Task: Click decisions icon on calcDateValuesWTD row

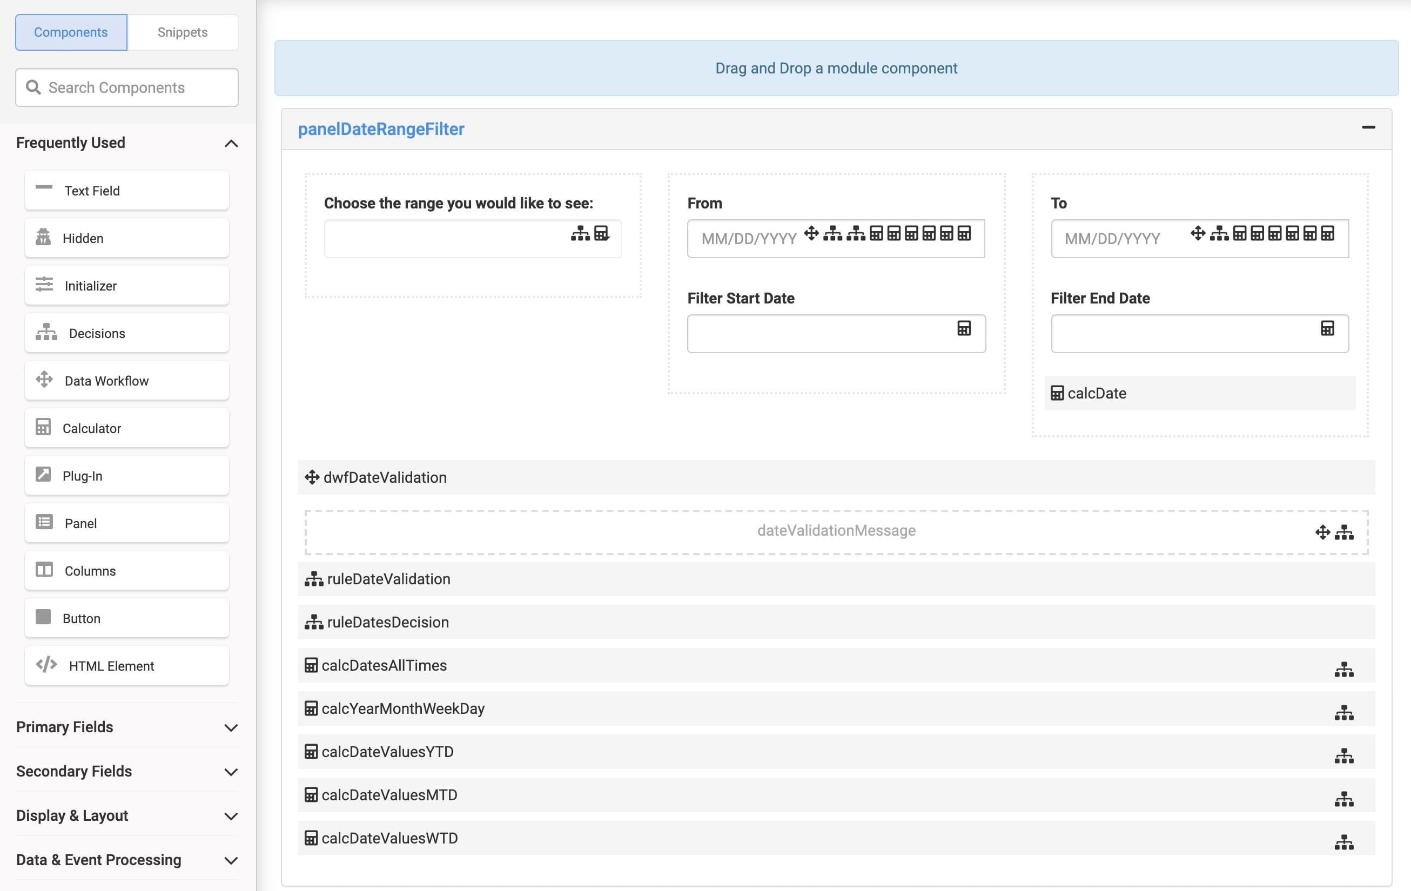Action: pyautogui.click(x=1344, y=842)
